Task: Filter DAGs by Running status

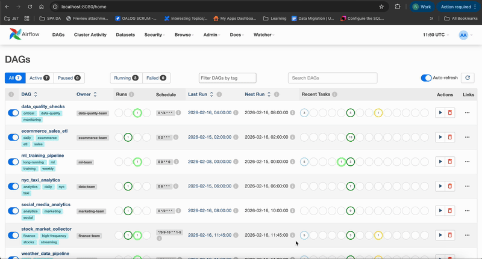Action: (x=126, y=78)
